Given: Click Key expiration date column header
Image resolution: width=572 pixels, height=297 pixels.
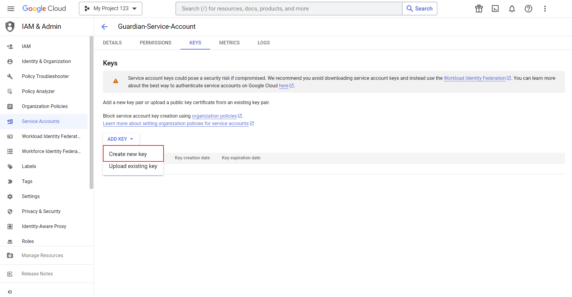Looking at the screenshot, I should (241, 158).
